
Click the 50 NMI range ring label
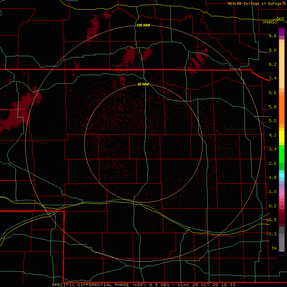click(x=143, y=84)
